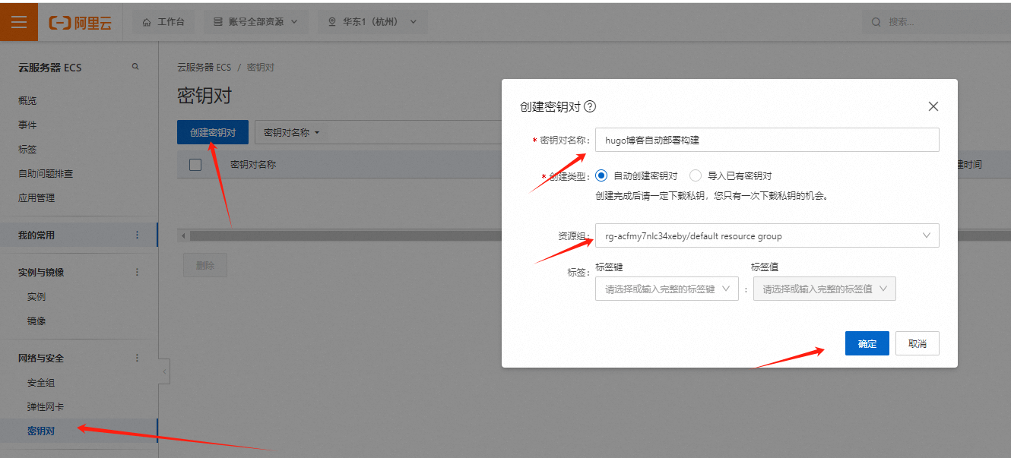Screen dimensions: 1011x458
Task: Click the 确定 button
Action: [x=867, y=344]
